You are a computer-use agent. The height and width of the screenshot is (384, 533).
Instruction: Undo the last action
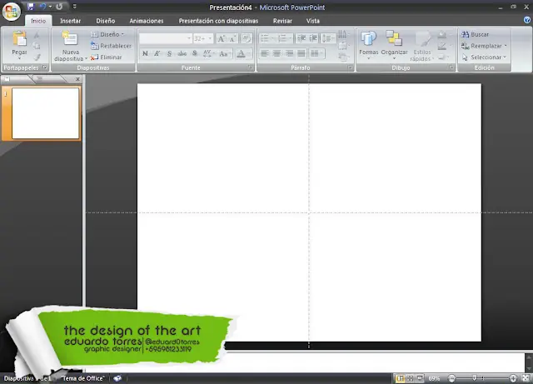42,7
